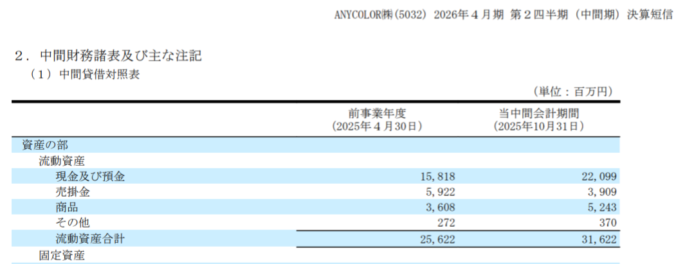Click the その他 value 272
The width and height of the screenshot is (694, 264).
[445, 223]
